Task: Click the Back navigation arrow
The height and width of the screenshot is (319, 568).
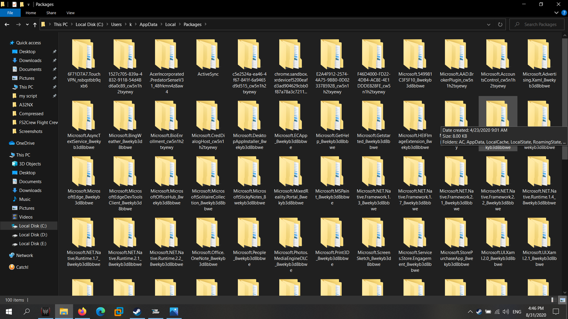Action: click(7, 25)
